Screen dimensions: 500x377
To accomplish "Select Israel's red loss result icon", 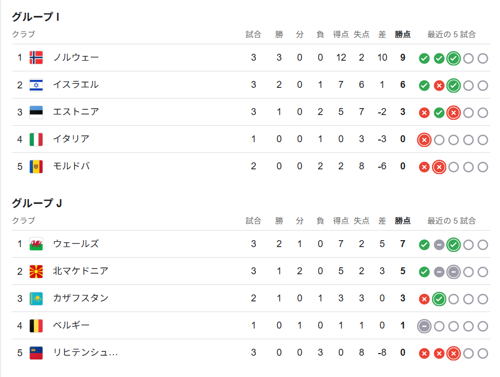I will pyautogui.click(x=439, y=86).
